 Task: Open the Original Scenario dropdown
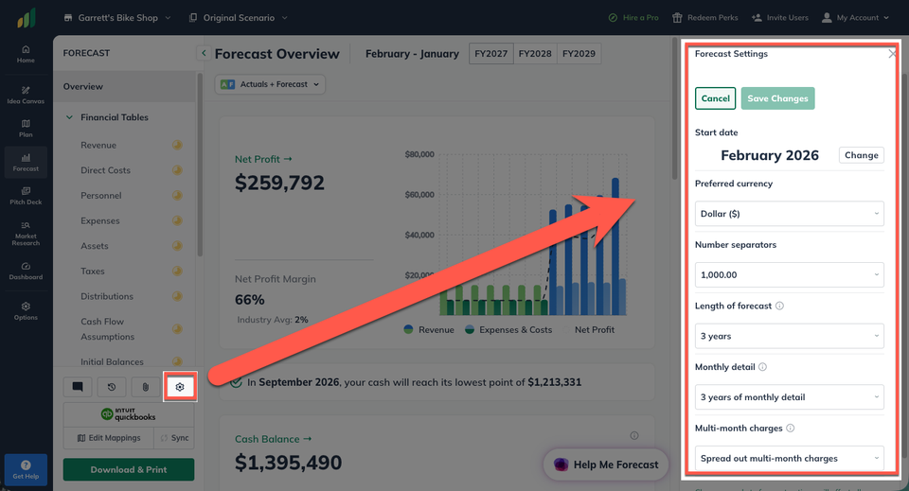pos(239,18)
